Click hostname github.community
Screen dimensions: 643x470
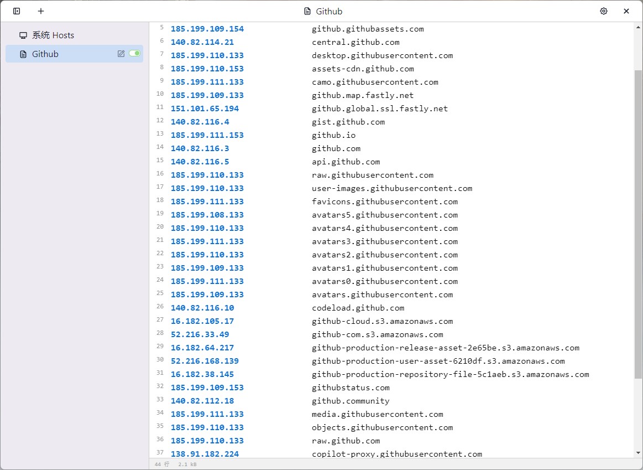(x=351, y=401)
